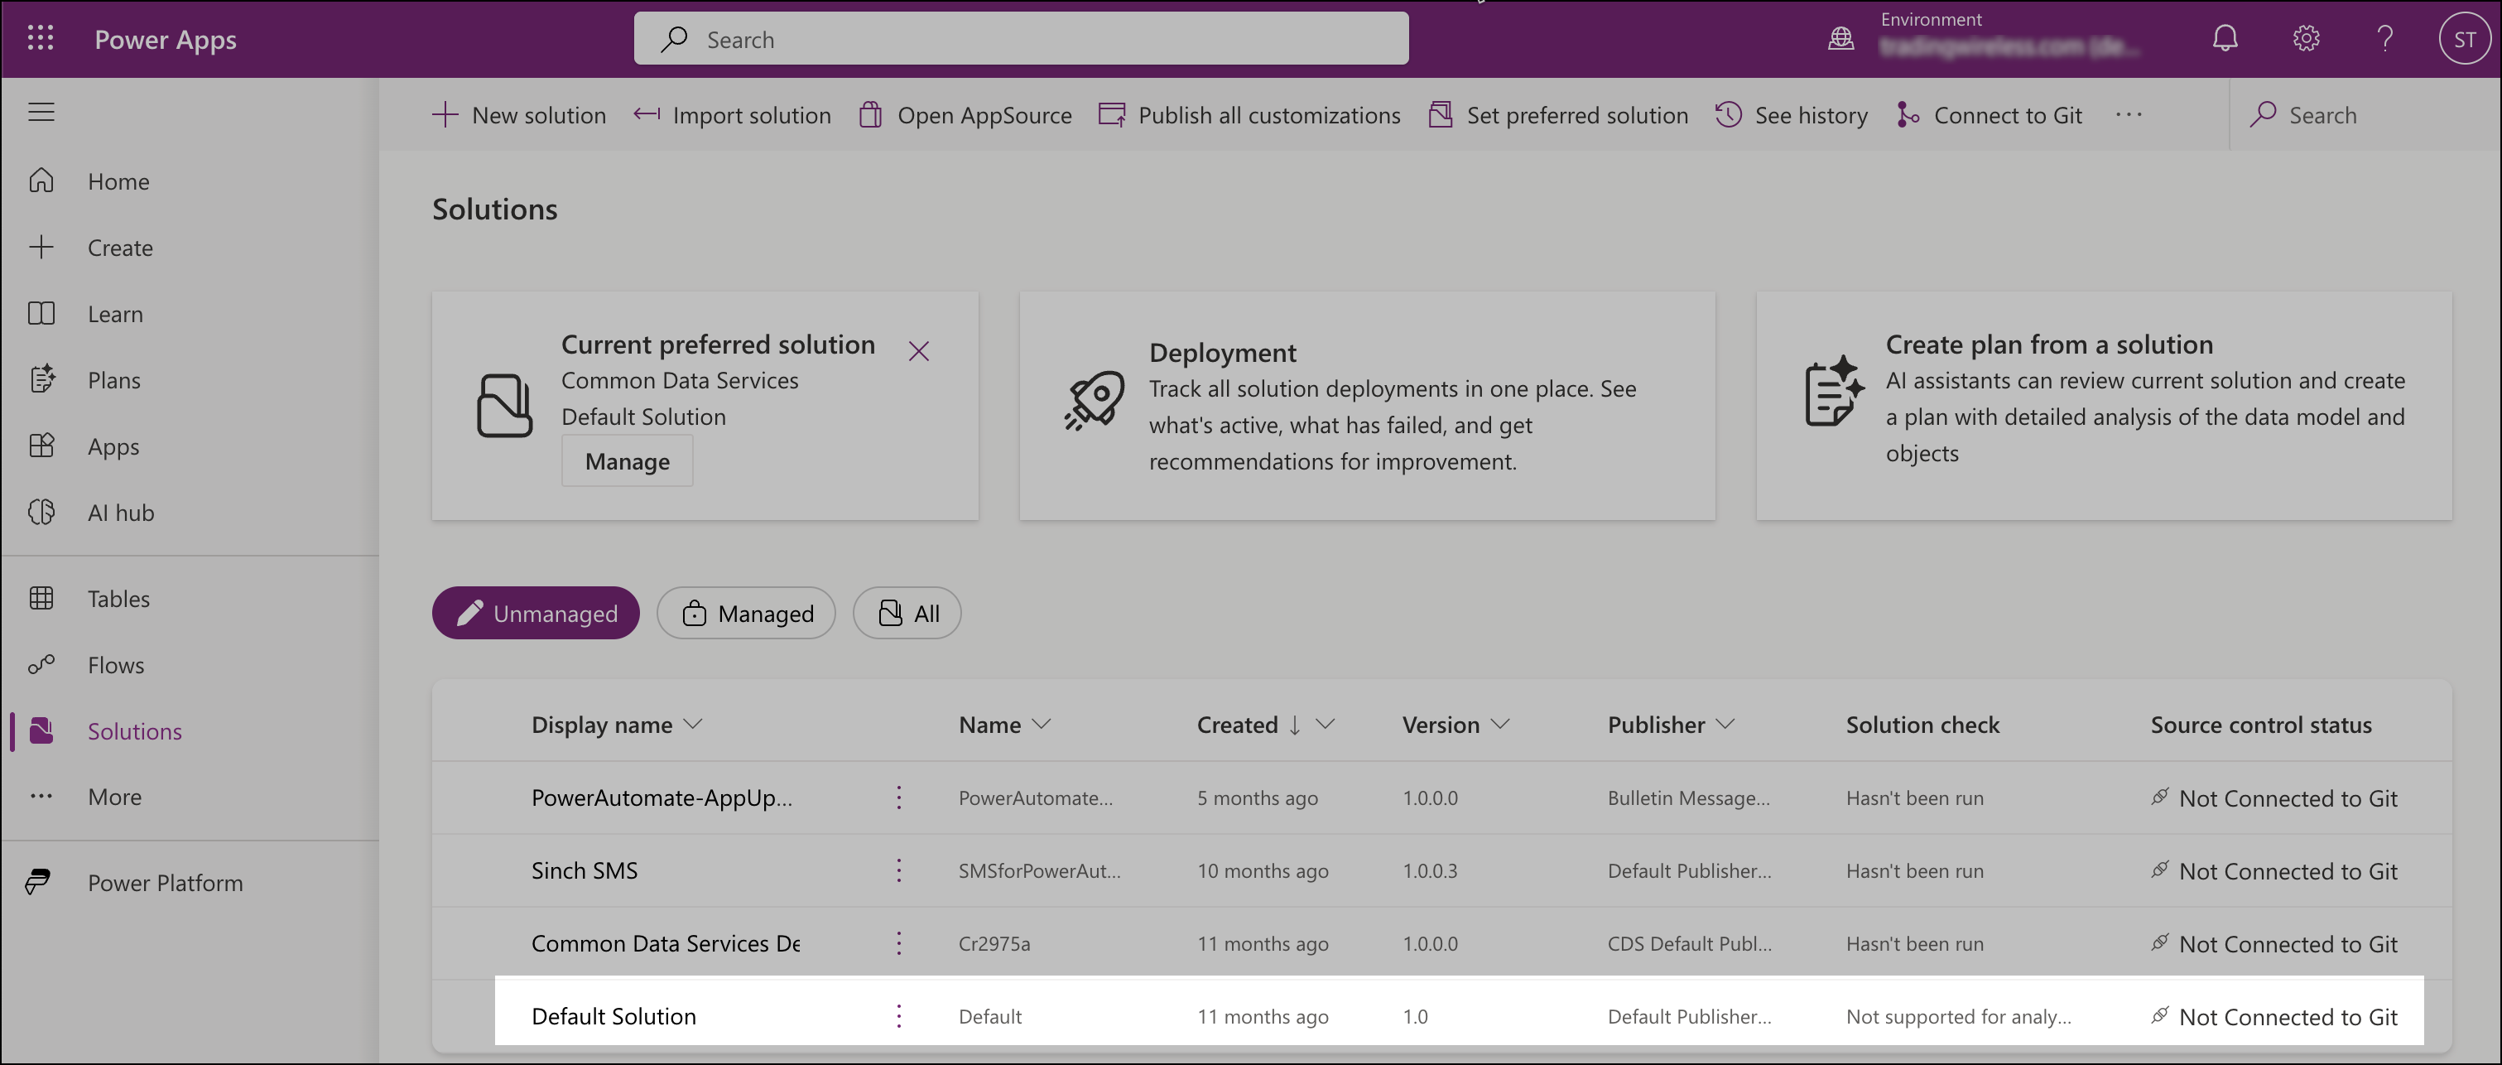Collapse the left navigation hamburger menu
This screenshot has height=1065, width=2502.
41,112
